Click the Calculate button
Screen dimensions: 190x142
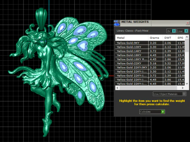152,112
